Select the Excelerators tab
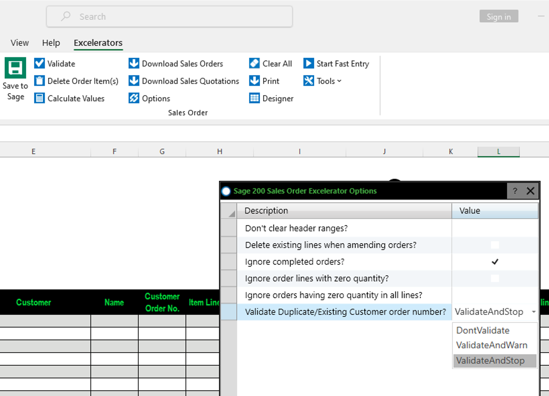 click(98, 43)
